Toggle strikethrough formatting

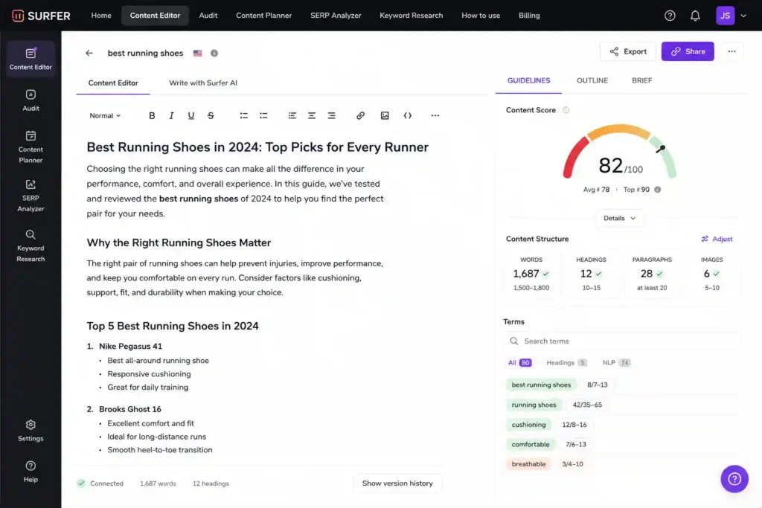pos(211,115)
